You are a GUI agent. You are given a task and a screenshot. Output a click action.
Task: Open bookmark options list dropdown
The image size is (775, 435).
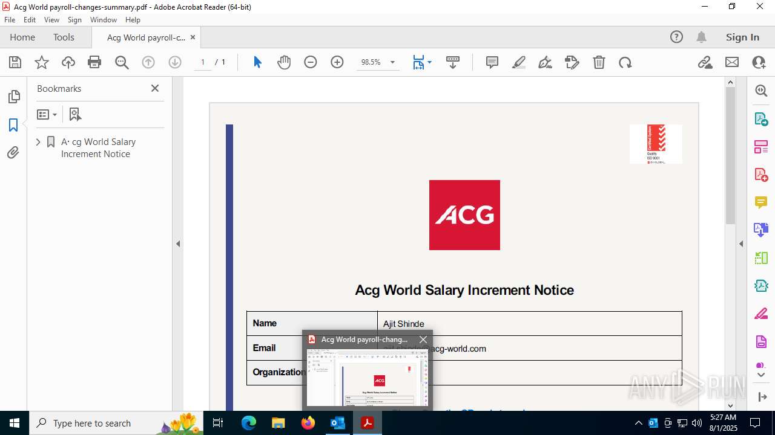pos(47,114)
